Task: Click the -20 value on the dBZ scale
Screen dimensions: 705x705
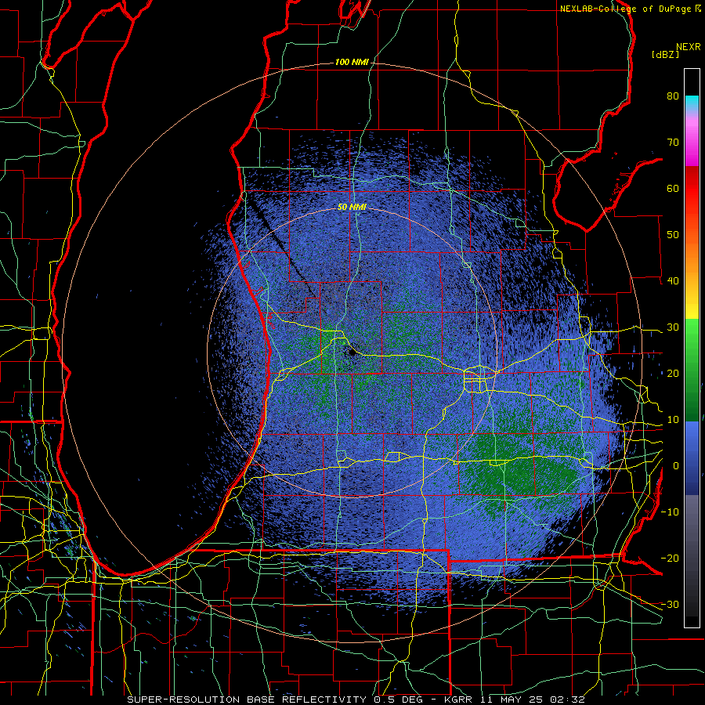Action: coord(670,559)
